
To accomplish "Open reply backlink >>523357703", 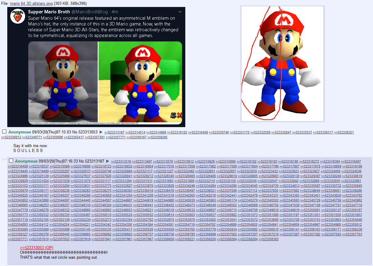I will pos(352,234).
